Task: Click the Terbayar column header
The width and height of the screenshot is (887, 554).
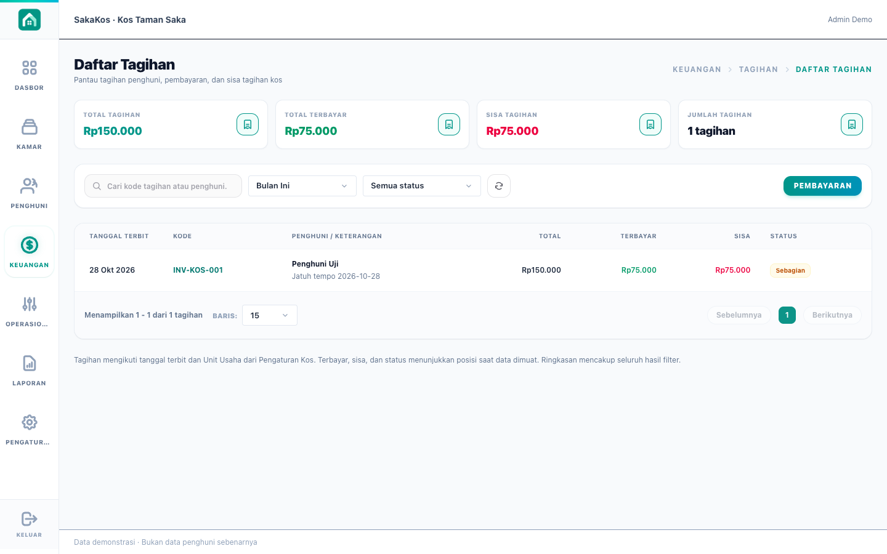Action: pyautogui.click(x=639, y=236)
